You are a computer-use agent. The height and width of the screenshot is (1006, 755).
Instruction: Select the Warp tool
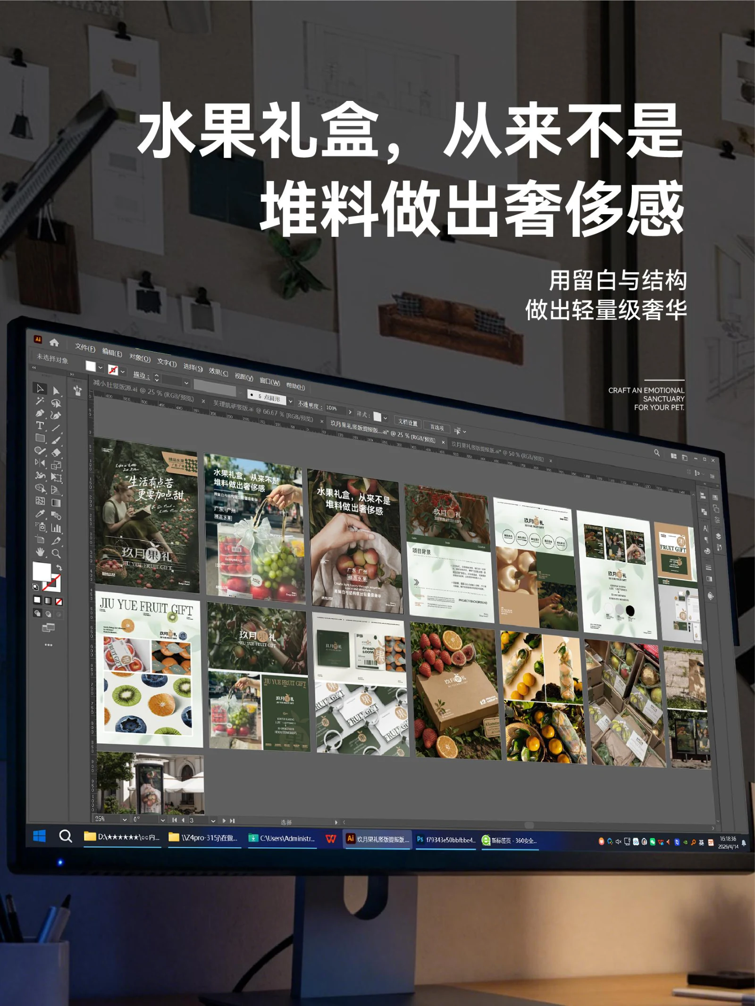40,475
